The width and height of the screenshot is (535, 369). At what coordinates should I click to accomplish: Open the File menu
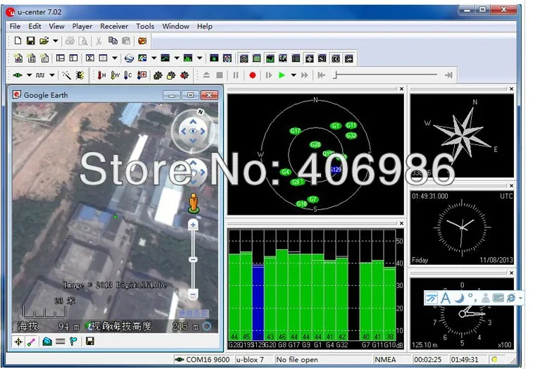pos(15,26)
